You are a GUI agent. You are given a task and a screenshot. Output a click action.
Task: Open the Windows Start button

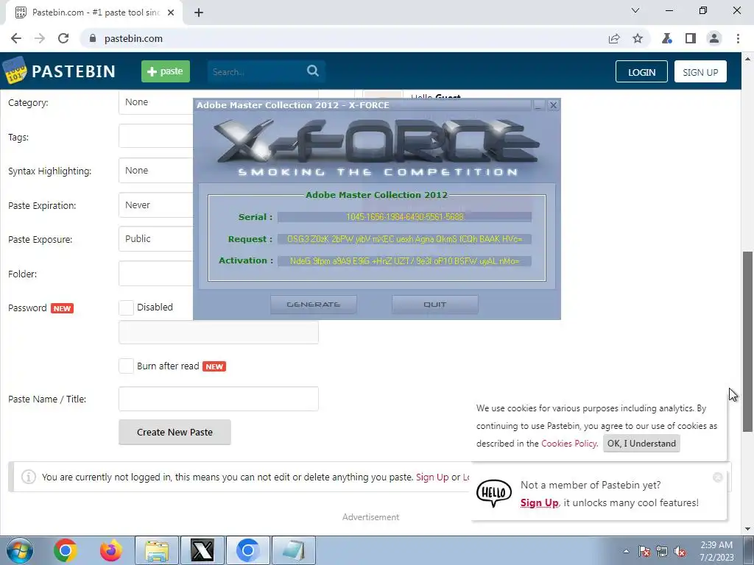point(20,550)
